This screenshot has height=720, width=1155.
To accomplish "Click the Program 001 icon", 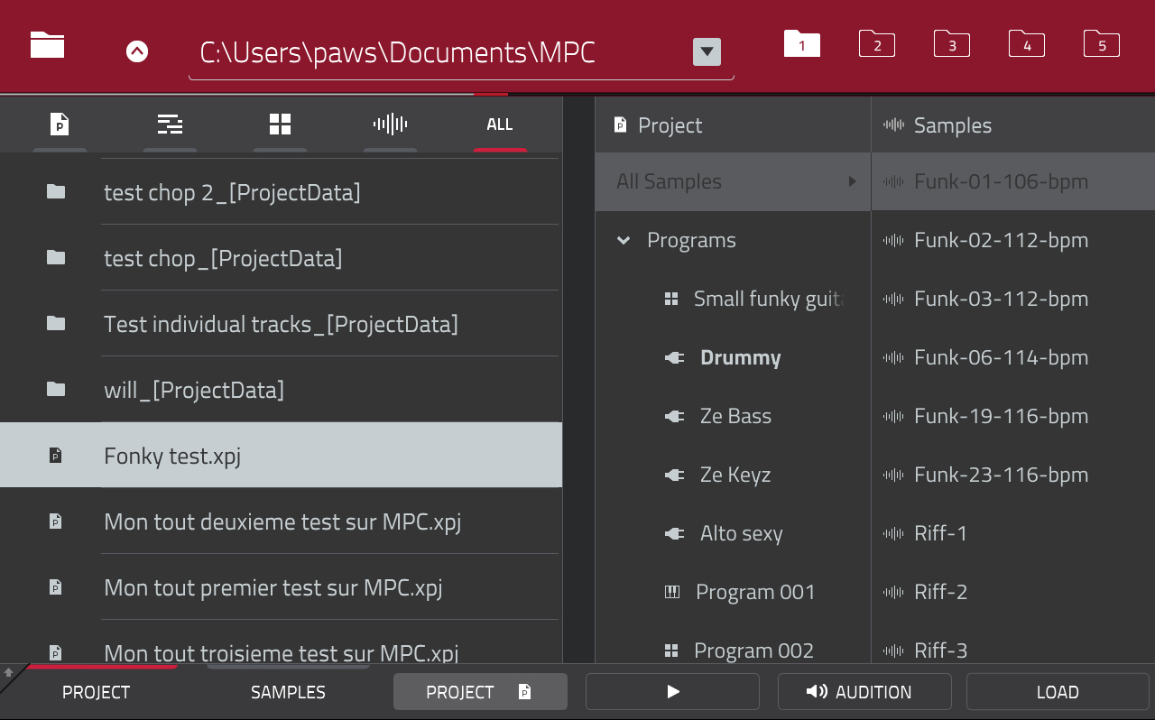I will click(671, 592).
